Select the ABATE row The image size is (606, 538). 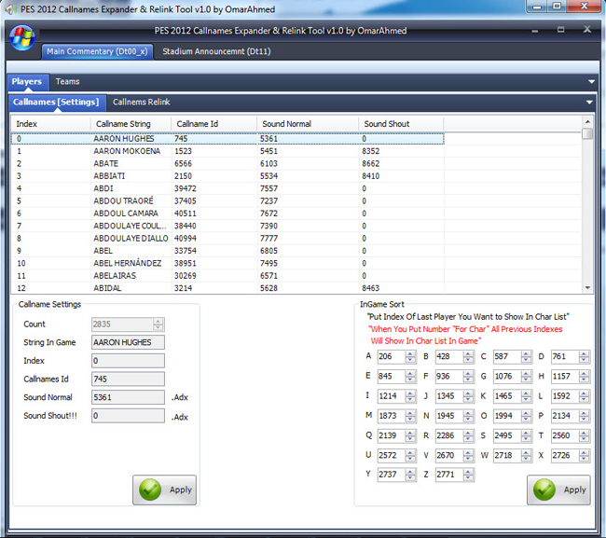click(x=227, y=163)
